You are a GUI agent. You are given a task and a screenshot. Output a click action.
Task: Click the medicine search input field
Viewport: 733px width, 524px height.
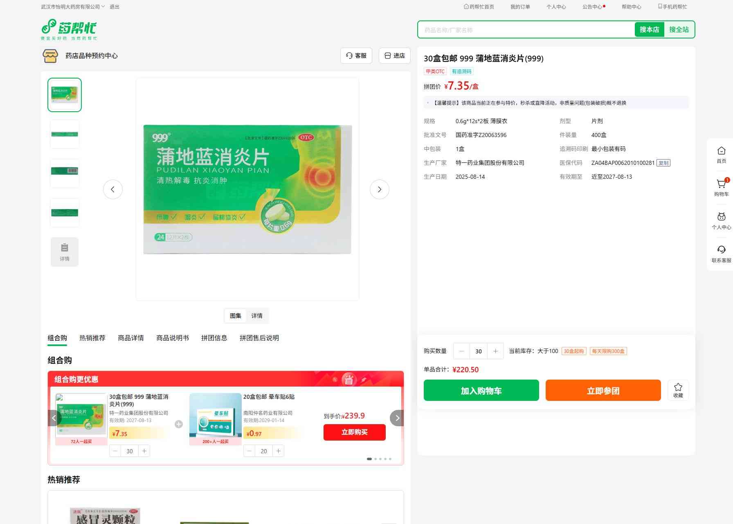526,30
